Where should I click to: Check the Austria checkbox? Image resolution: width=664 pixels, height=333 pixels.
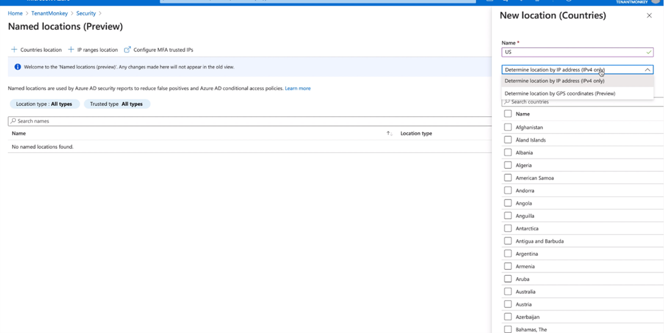point(508,304)
